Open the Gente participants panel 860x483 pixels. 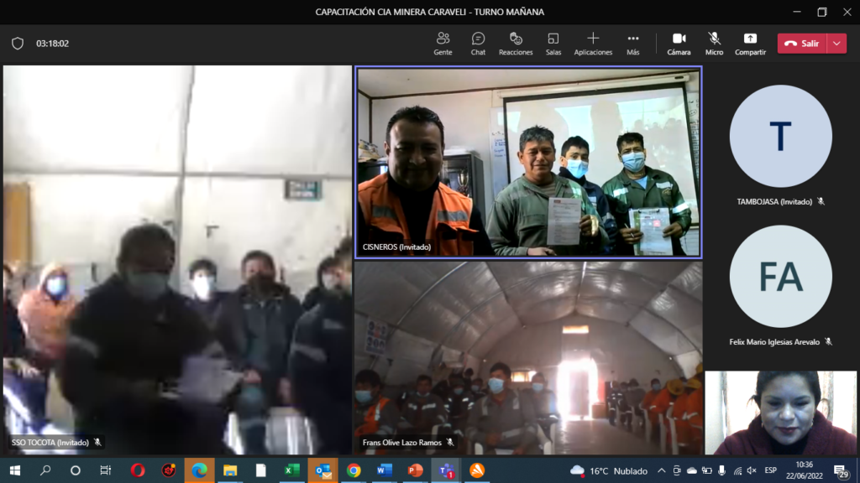[x=443, y=43]
